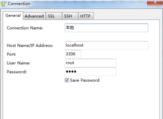Viewport: 163px width, 119px height.
Task: Click the Connection title bar text
Action: 19,4
